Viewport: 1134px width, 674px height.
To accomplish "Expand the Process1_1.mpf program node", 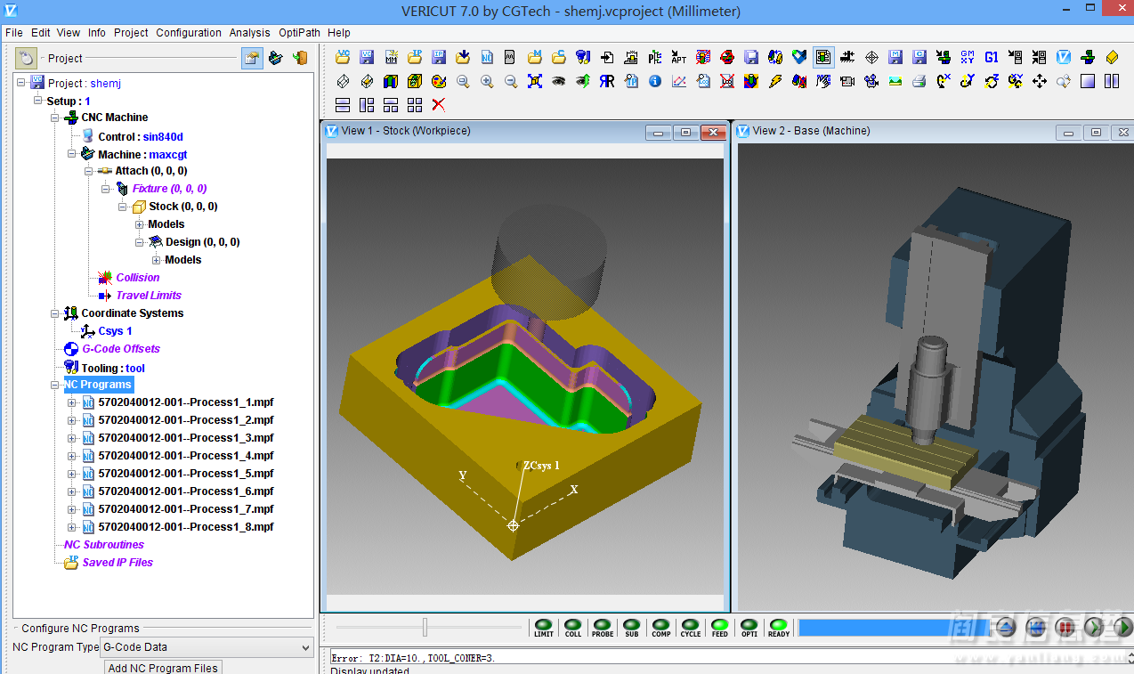I will (72, 402).
